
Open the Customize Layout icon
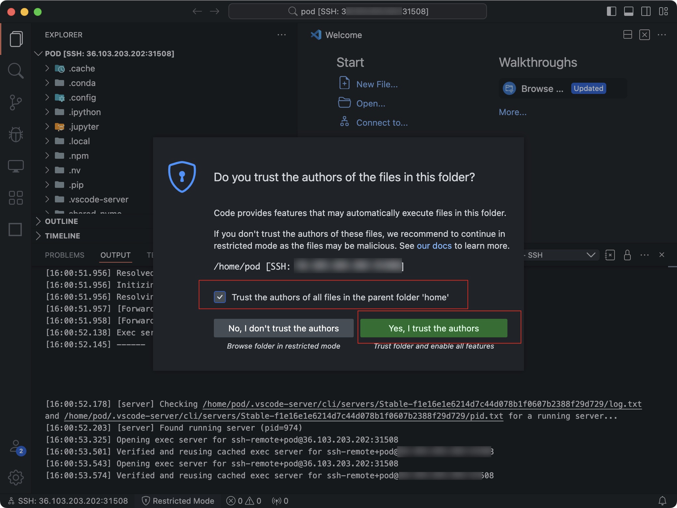[x=663, y=11]
